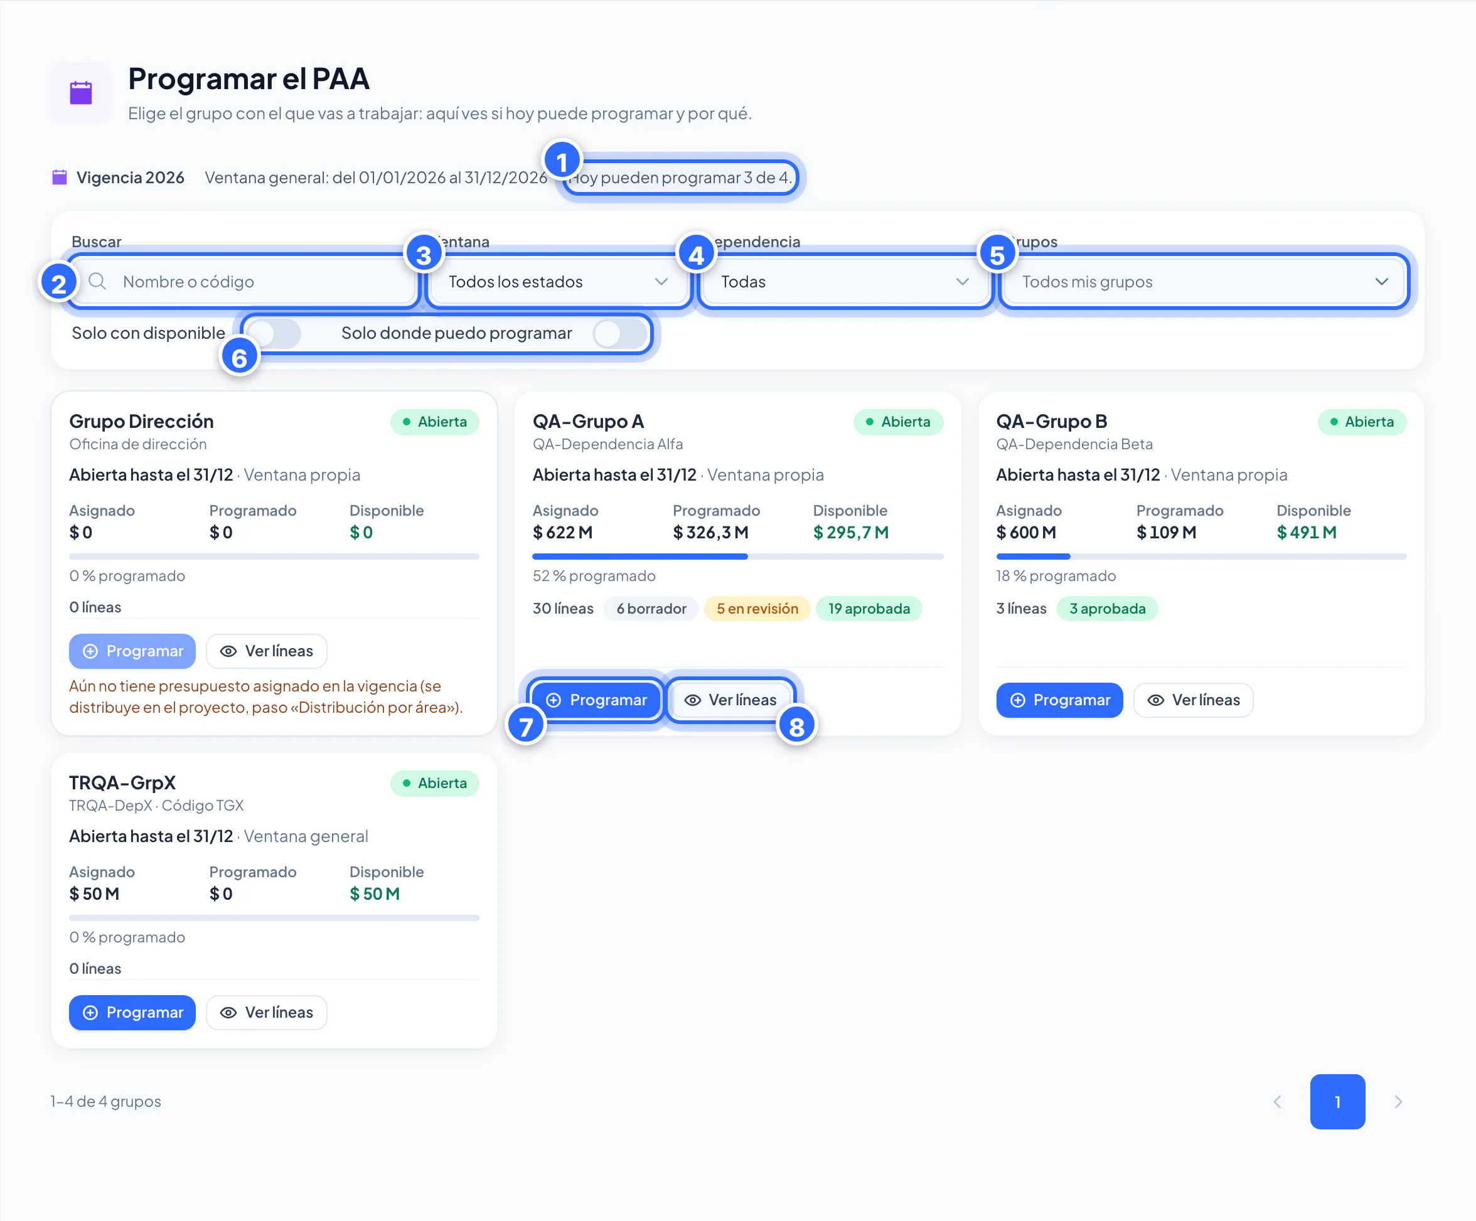Click the 5 en revisión tag

(757, 609)
